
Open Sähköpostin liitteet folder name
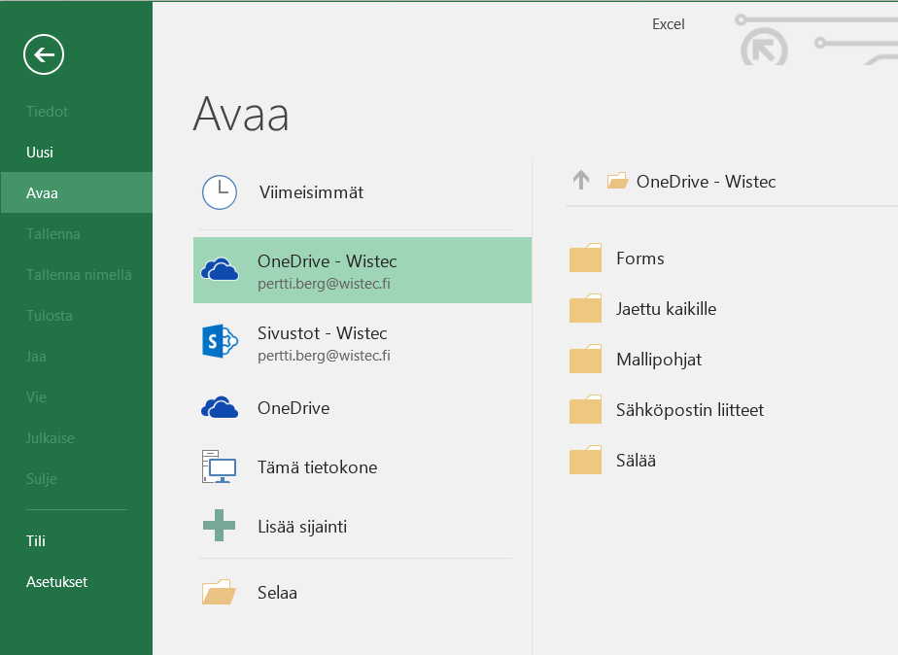pyautogui.click(x=690, y=410)
